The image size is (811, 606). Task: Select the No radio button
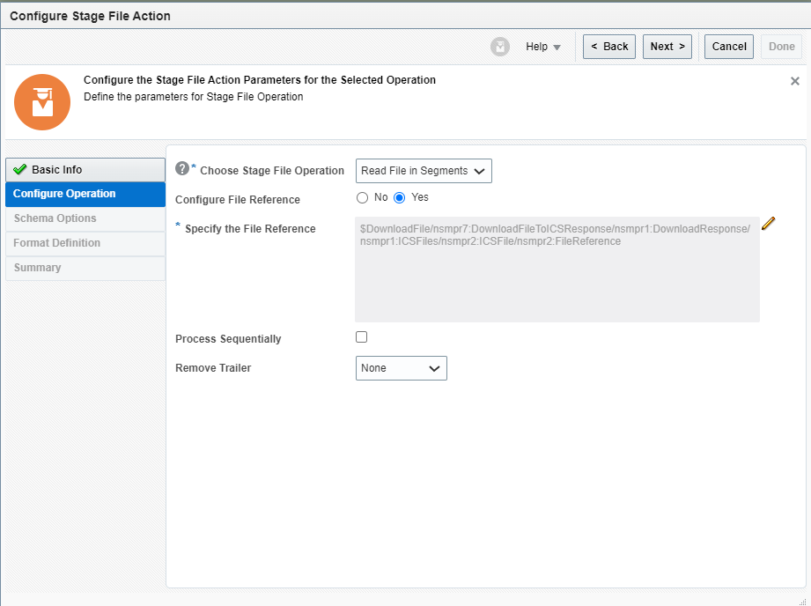pos(362,197)
